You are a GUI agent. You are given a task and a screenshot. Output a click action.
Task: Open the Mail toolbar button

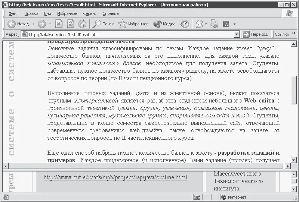[x=200, y=24]
